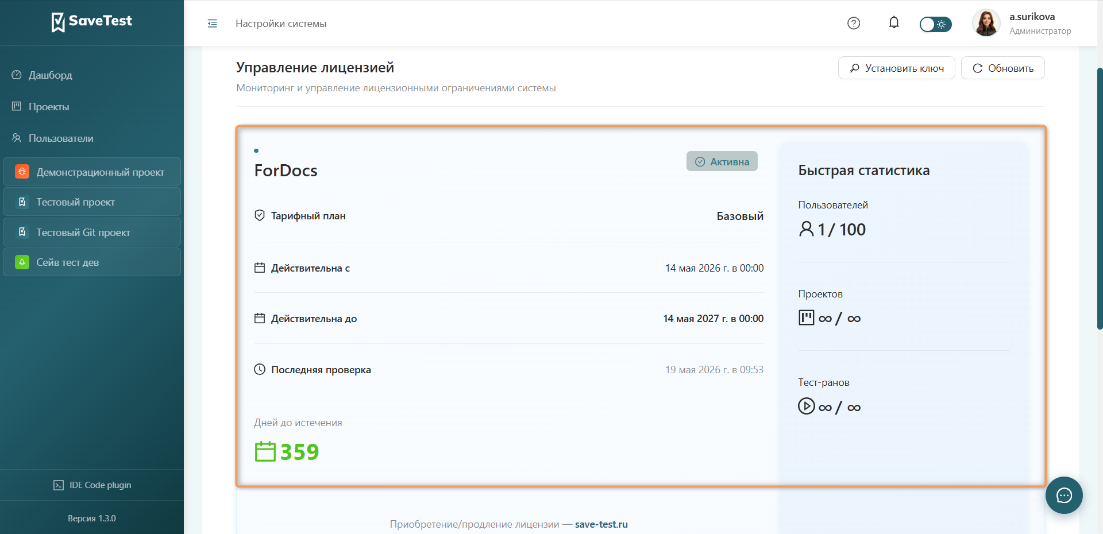Select the Сейв тест дев green icon
Screen dimensions: 1103x534
click(22, 262)
